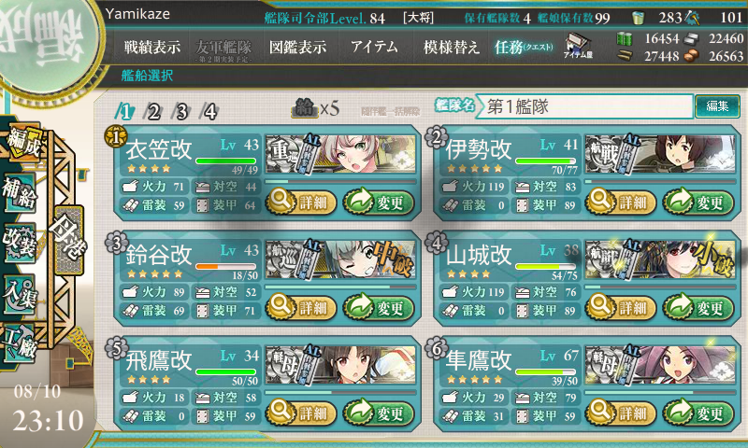Click the 隼鷹改 ship portrait banner
The height and width of the screenshot is (448, 748).
[660, 366]
